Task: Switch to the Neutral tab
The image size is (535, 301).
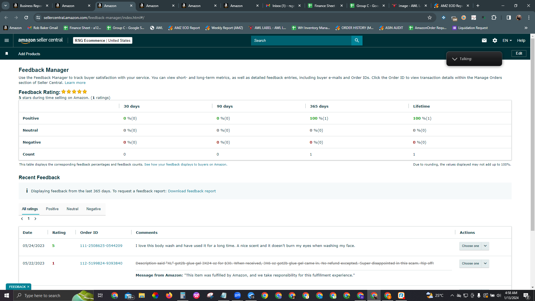Action: click(72, 209)
